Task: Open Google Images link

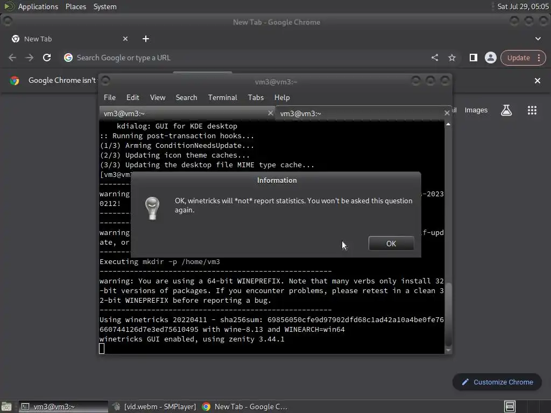Action: tap(476, 110)
